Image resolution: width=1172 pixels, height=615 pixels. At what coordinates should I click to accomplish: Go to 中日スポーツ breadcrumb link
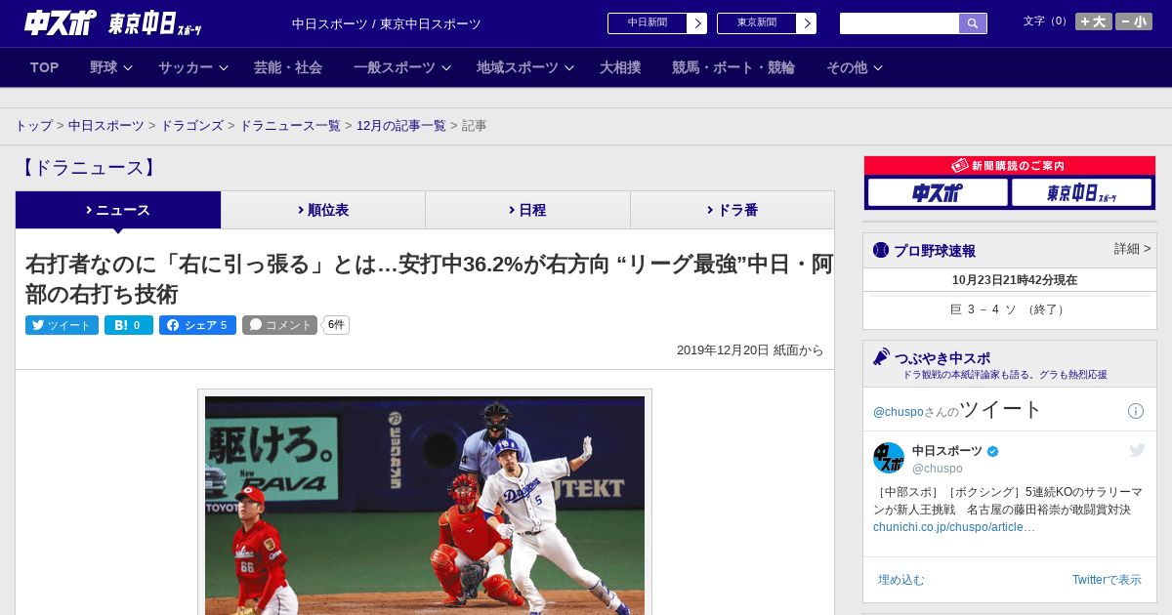click(106, 126)
